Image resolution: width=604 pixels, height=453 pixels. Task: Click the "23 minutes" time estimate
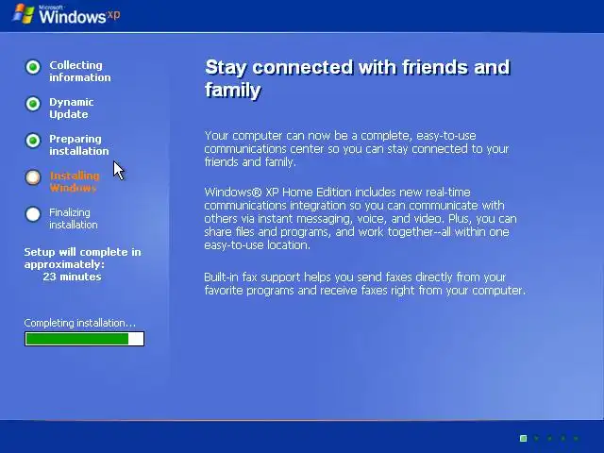point(72,277)
